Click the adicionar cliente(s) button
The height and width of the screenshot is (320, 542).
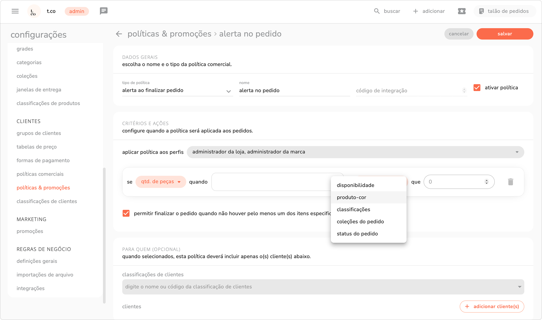coord(492,306)
